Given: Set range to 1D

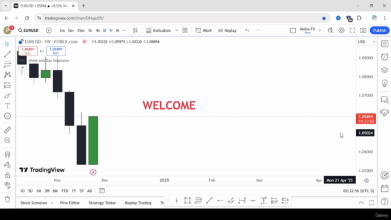Looking at the screenshot, I should point(23,191).
